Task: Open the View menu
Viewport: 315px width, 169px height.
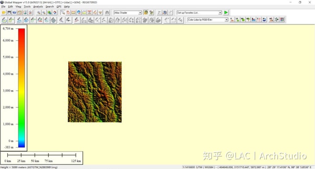Action: 18,7
